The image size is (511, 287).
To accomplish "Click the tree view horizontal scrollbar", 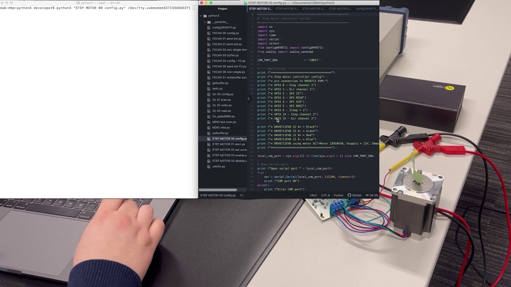I will pos(218,190).
